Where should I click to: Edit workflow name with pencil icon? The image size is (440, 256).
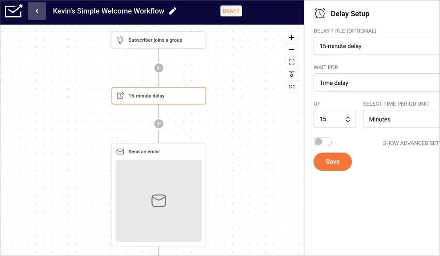click(172, 11)
